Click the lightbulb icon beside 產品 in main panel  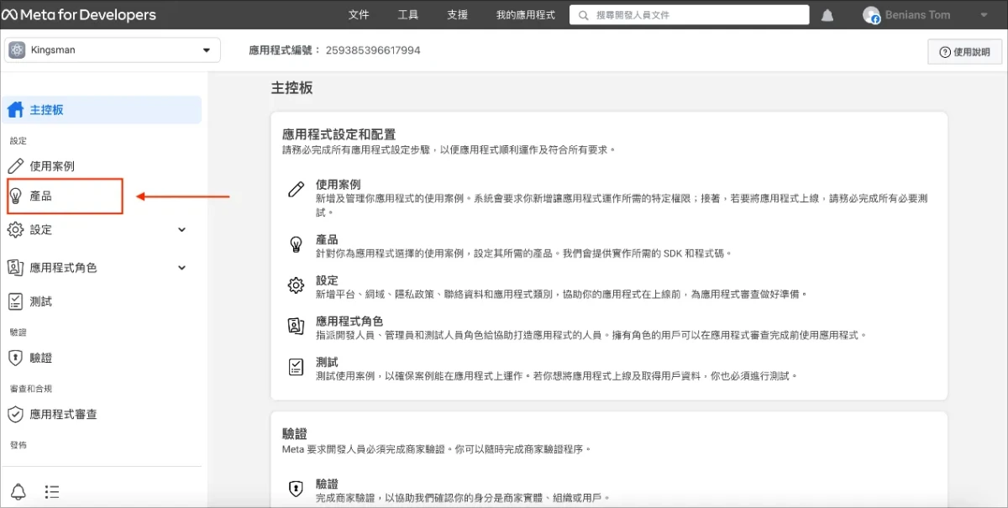[x=296, y=244]
